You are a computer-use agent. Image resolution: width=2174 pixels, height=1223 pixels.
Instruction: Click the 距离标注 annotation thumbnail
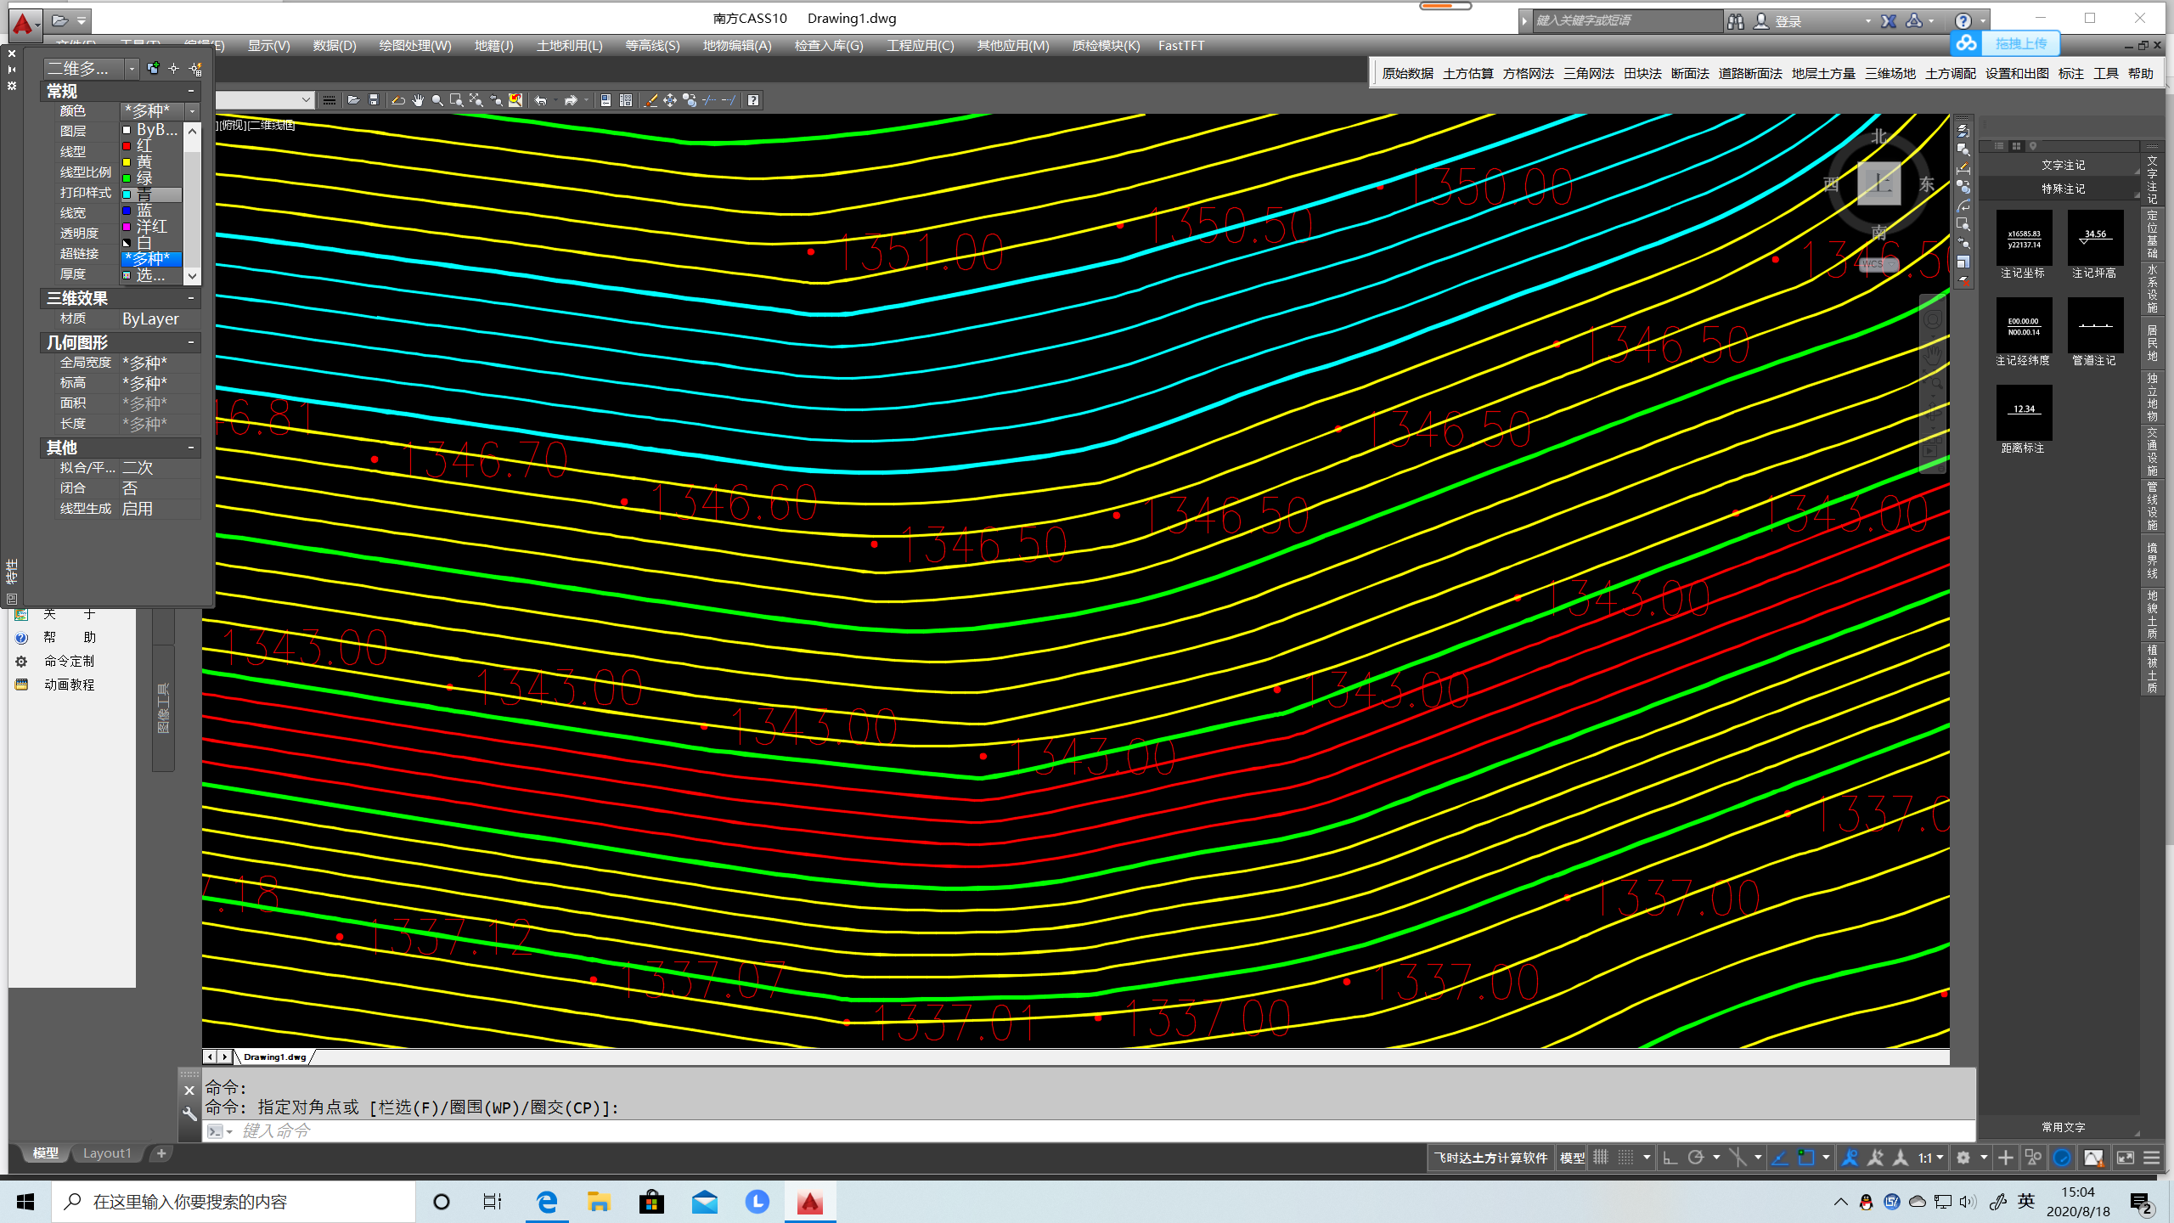pos(2024,412)
